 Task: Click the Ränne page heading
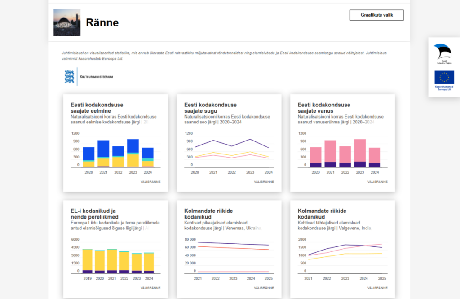102,22
